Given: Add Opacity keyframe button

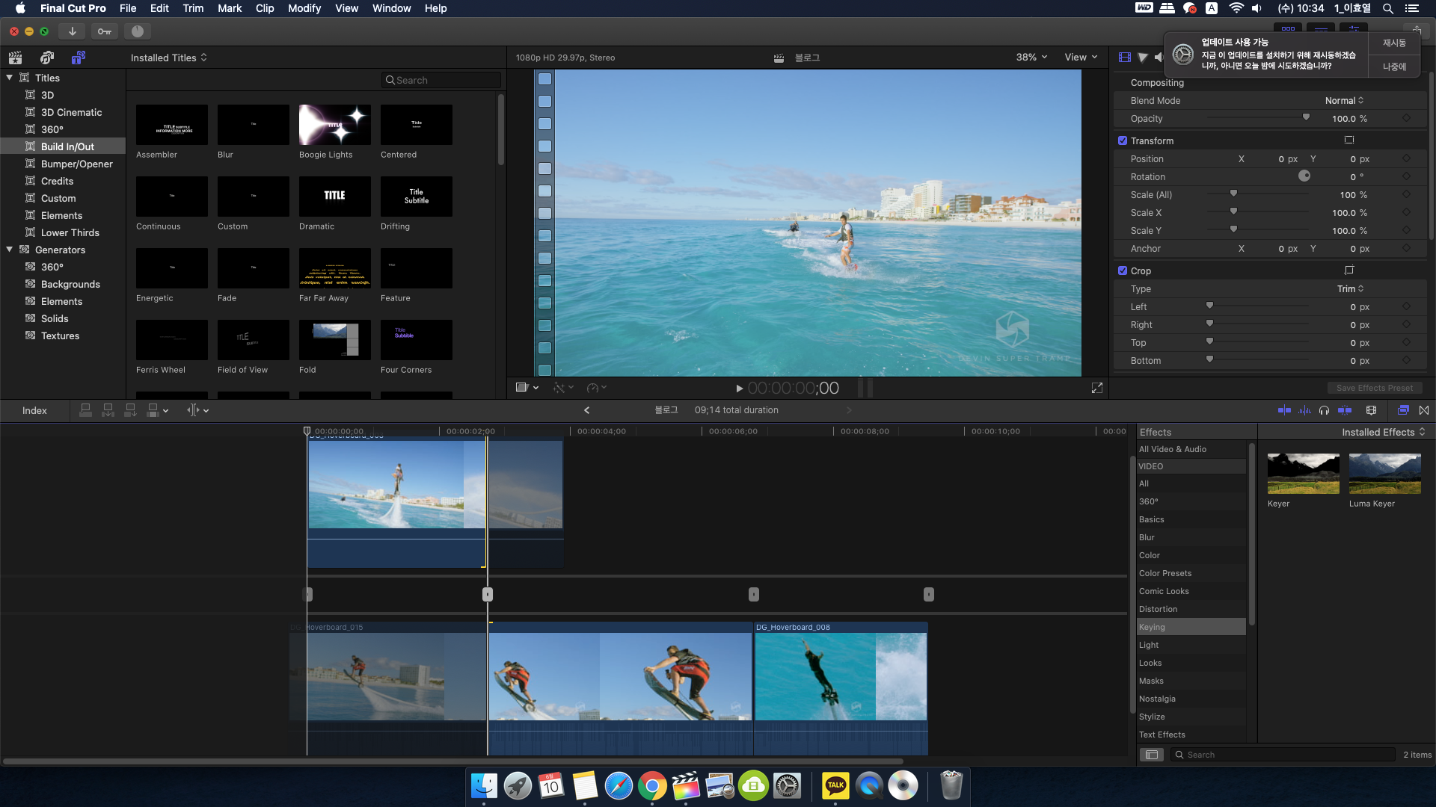Looking at the screenshot, I should [x=1406, y=119].
